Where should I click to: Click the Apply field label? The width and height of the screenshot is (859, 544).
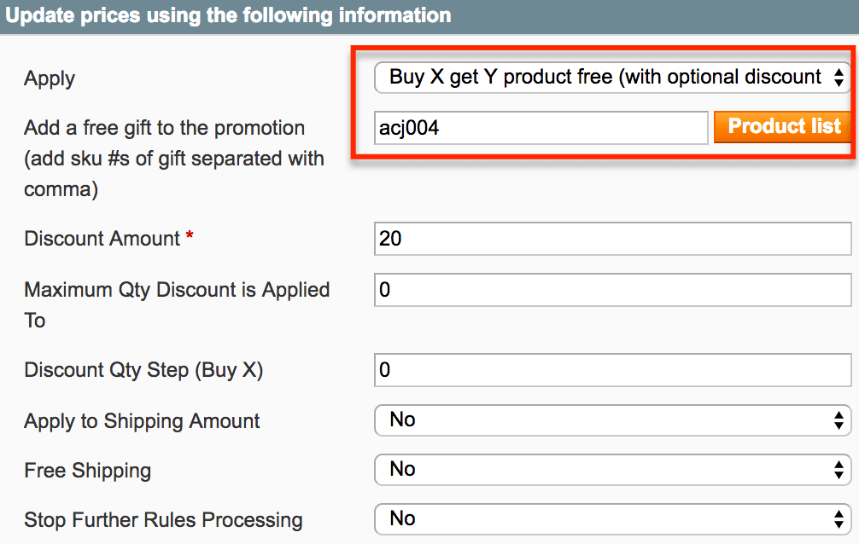pyautogui.click(x=50, y=78)
